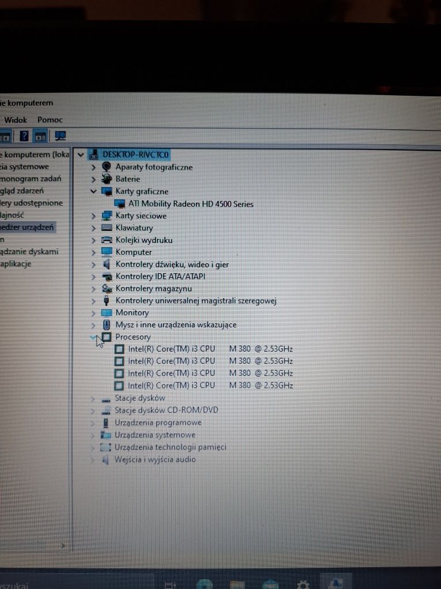Select Menedżer urządzeń in the left pane
This screenshot has width=441, height=589.
click(x=27, y=227)
